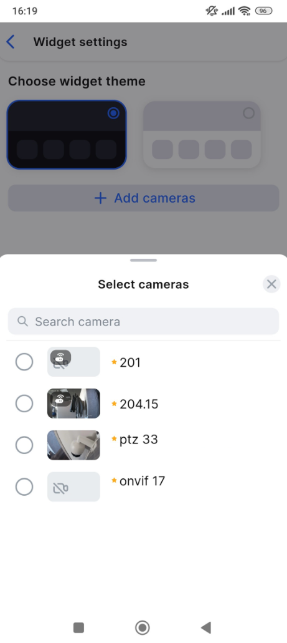This screenshot has width=287, height=643.
Task: Select the radio circle for ptz 33
Action: pyautogui.click(x=24, y=445)
